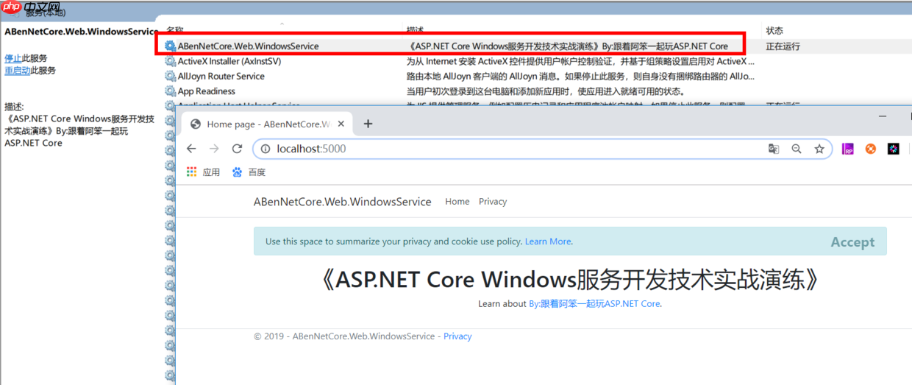Open the 应用 apps bookmark
Image resolution: width=912 pixels, height=385 pixels.
pos(204,172)
